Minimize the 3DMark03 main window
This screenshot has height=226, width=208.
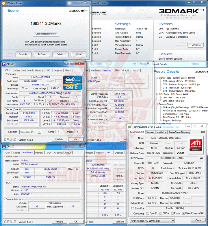pos(189,2)
